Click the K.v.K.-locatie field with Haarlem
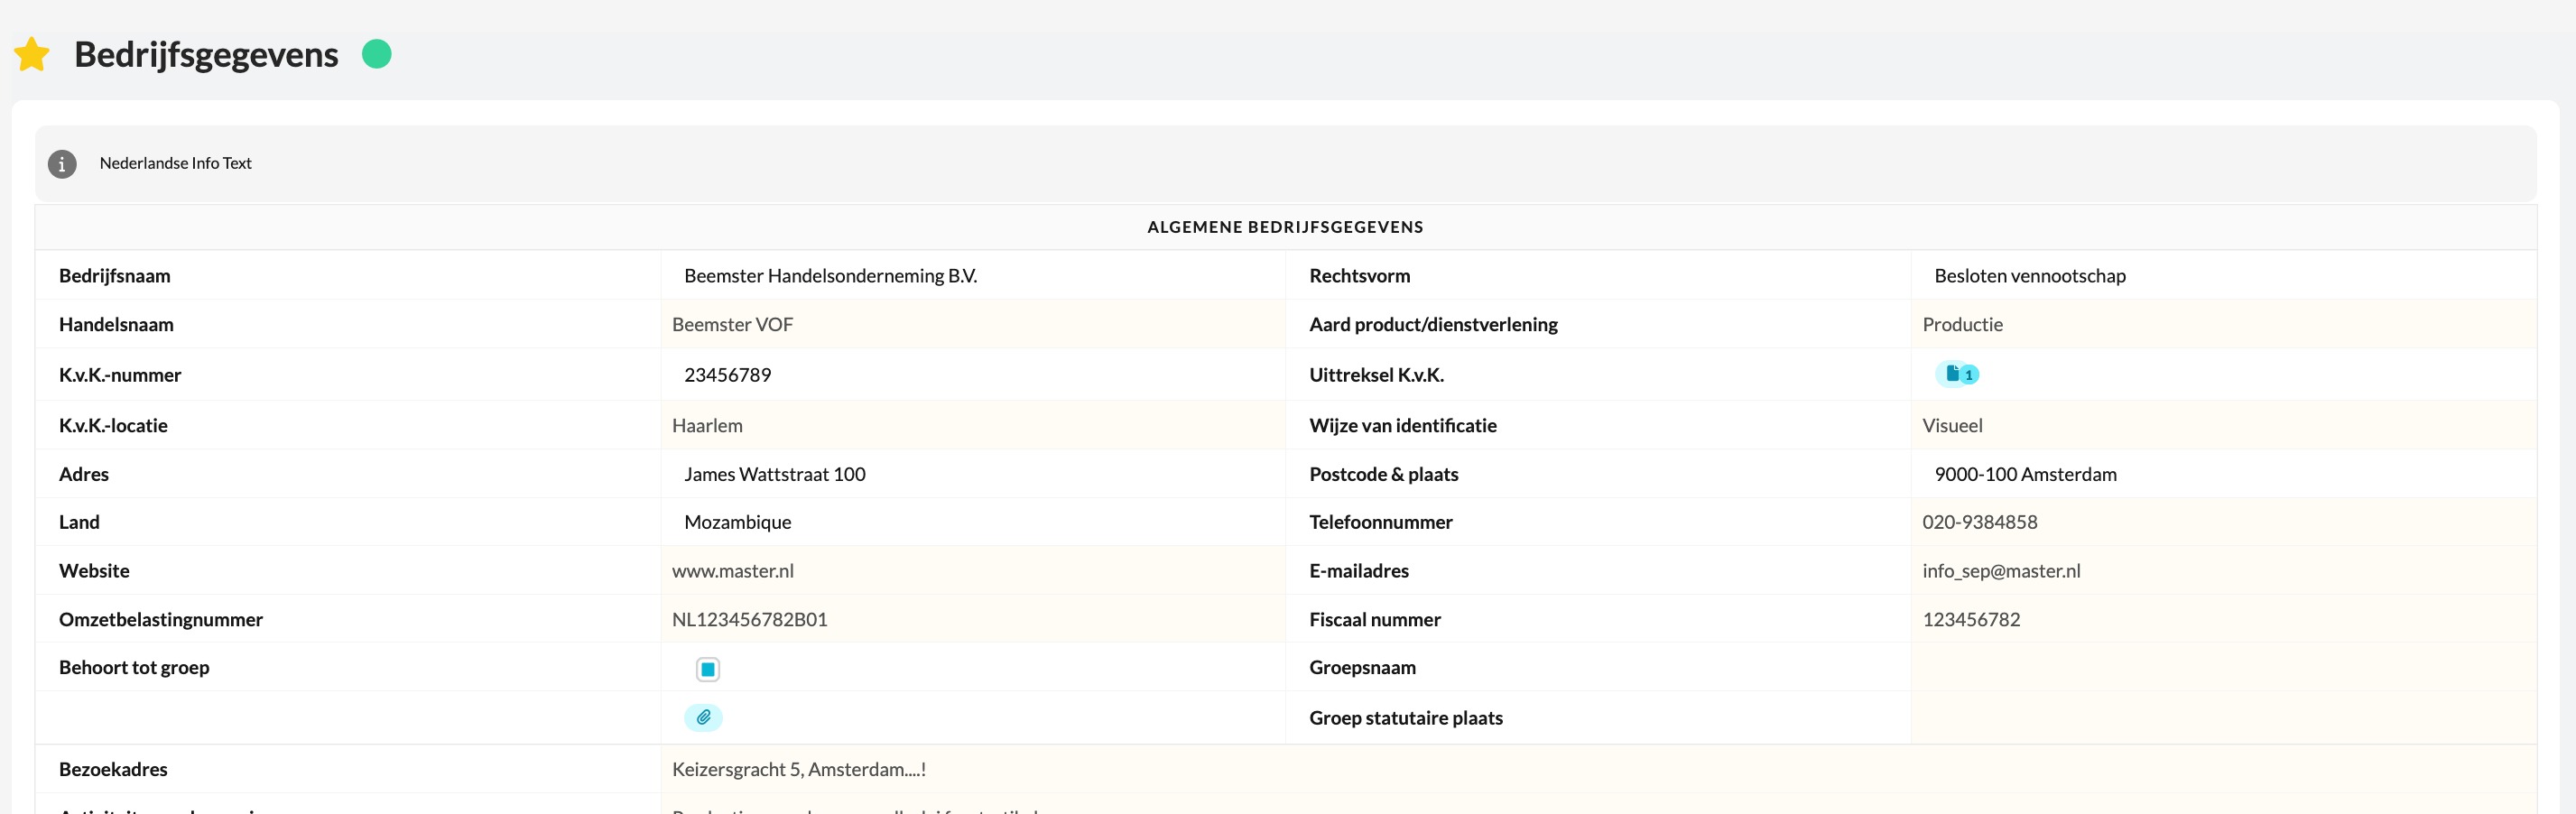 click(972, 426)
